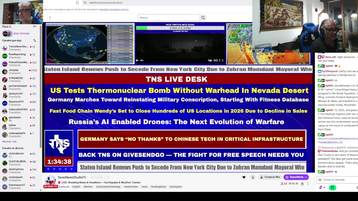The height and width of the screenshot is (201, 358).
Task: Click the picture-in-picture icon in video controls
Action: pos(210,60)
